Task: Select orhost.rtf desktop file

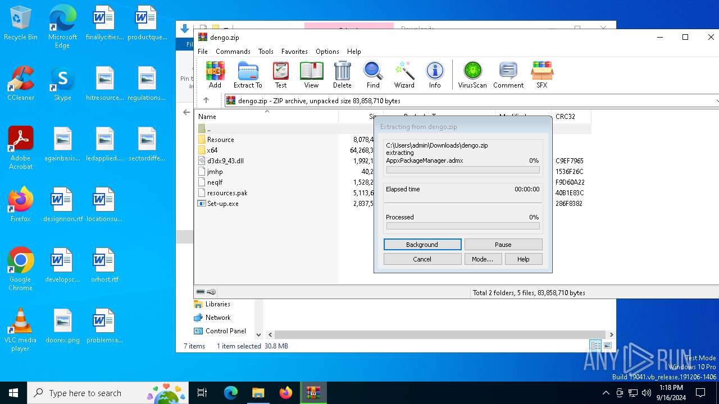Action: (x=104, y=266)
